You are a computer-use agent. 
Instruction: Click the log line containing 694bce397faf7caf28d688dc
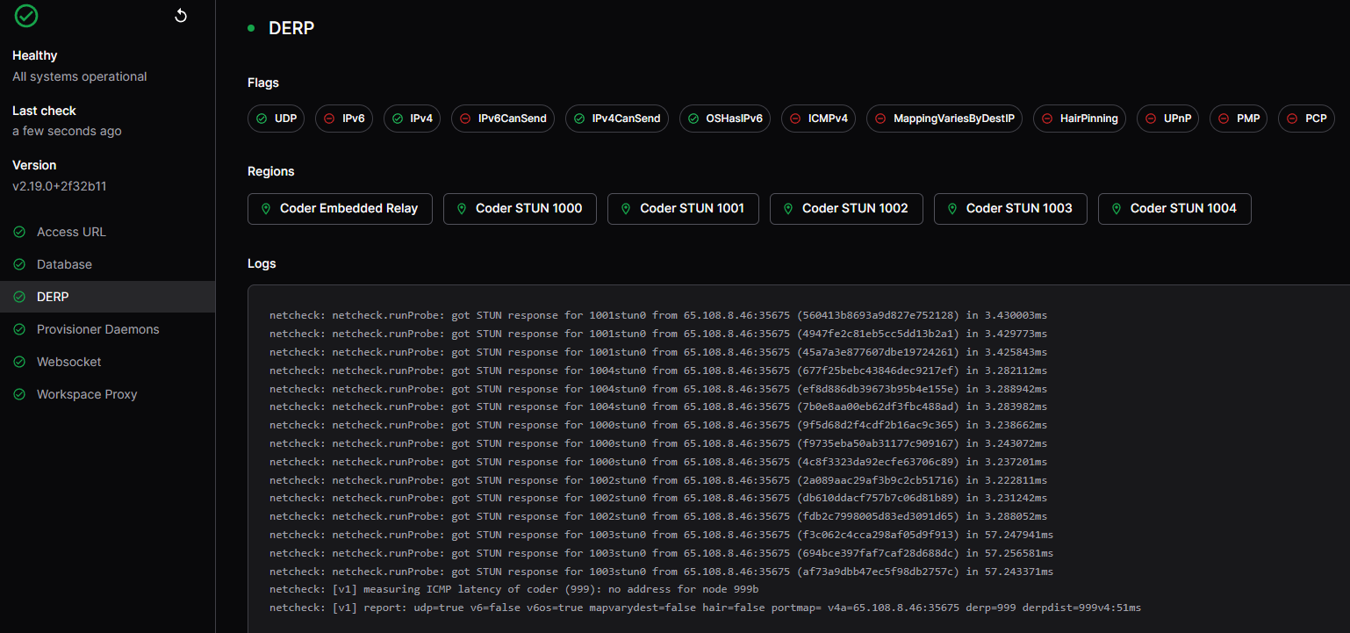(x=662, y=553)
